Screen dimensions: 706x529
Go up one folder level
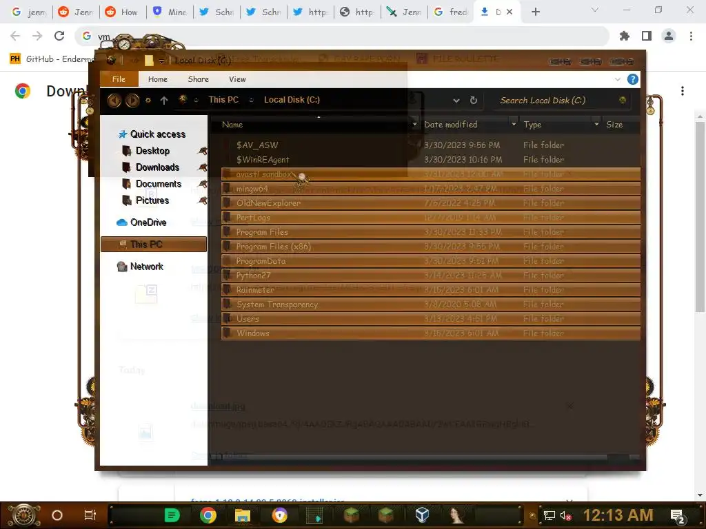pyautogui.click(x=164, y=101)
